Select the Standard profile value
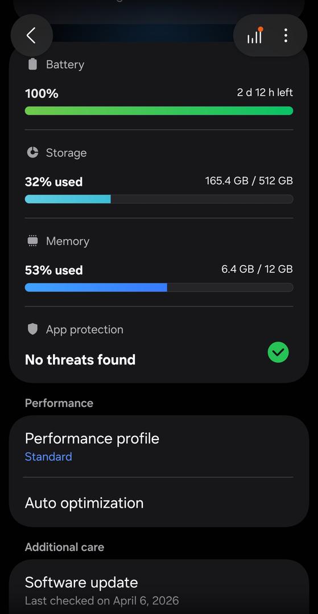318x614 pixels. coord(48,457)
